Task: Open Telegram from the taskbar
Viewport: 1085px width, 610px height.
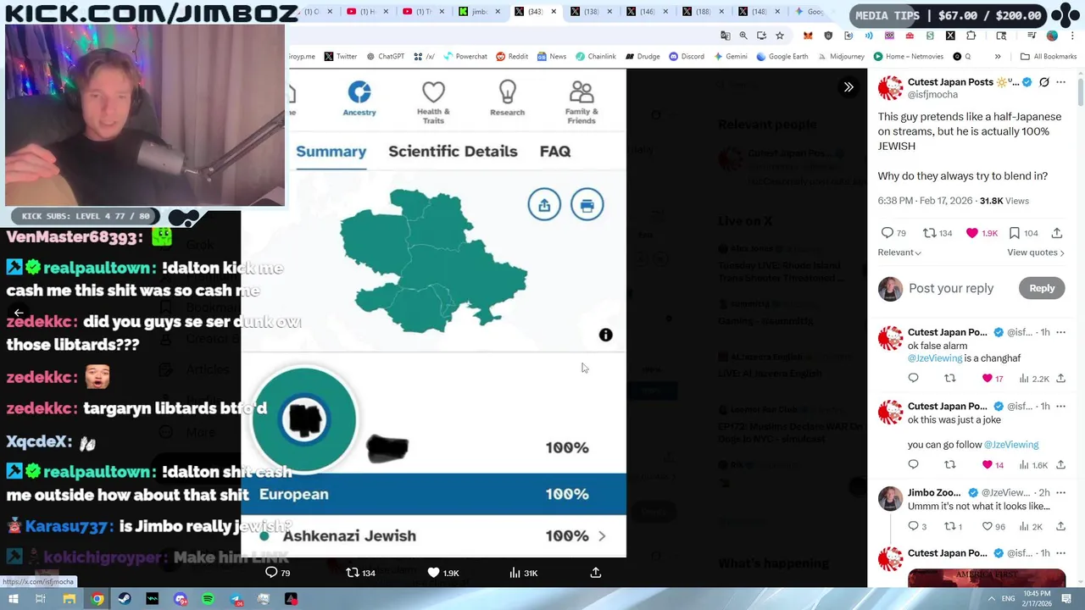Action: coord(236,599)
